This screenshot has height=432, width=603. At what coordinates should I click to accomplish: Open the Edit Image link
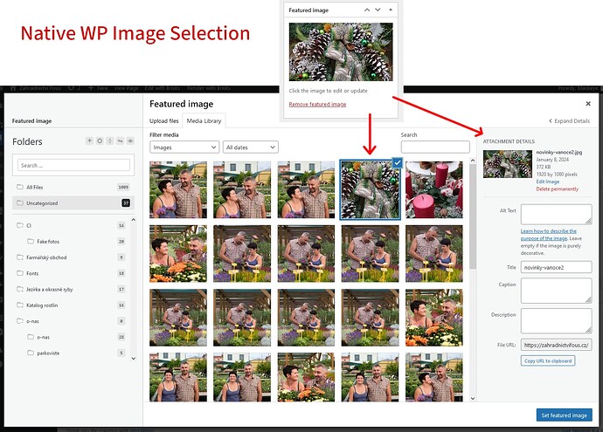click(548, 182)
